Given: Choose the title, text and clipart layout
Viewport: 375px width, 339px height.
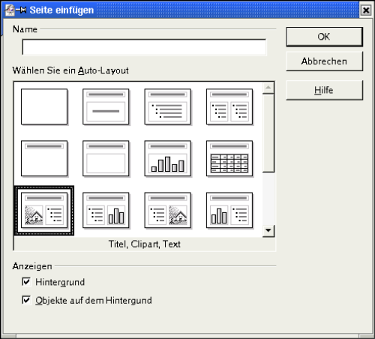Looking at the screenshot, I should click(167, 210).
